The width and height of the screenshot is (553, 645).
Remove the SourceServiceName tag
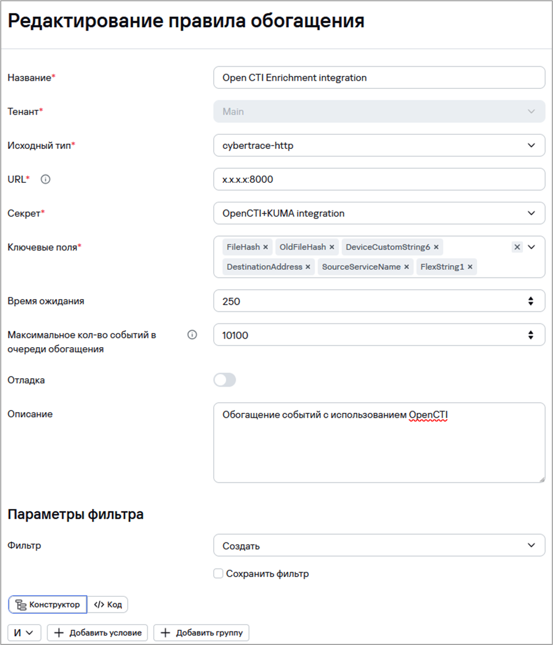coord(407,267)
